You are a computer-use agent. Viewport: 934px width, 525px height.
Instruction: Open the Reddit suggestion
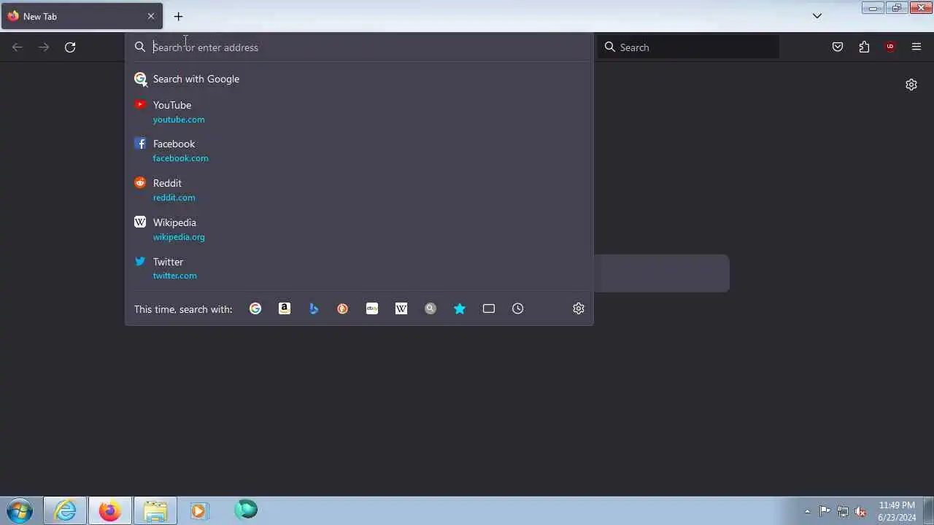coord(359,190)
